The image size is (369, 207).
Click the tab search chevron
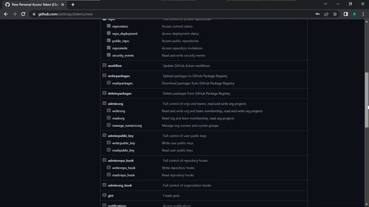click(x=325, y=4)
